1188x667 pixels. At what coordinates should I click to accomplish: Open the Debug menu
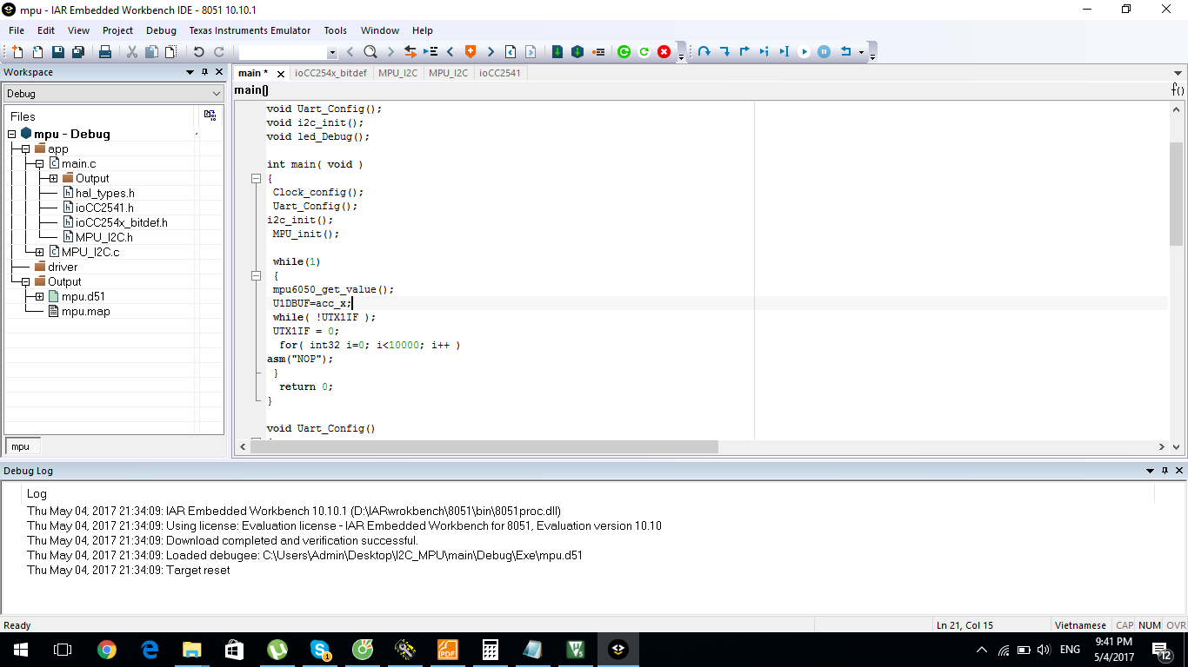[161, 30]
